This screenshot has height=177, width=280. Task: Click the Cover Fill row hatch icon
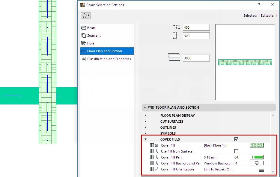click(x=154, y=145)
